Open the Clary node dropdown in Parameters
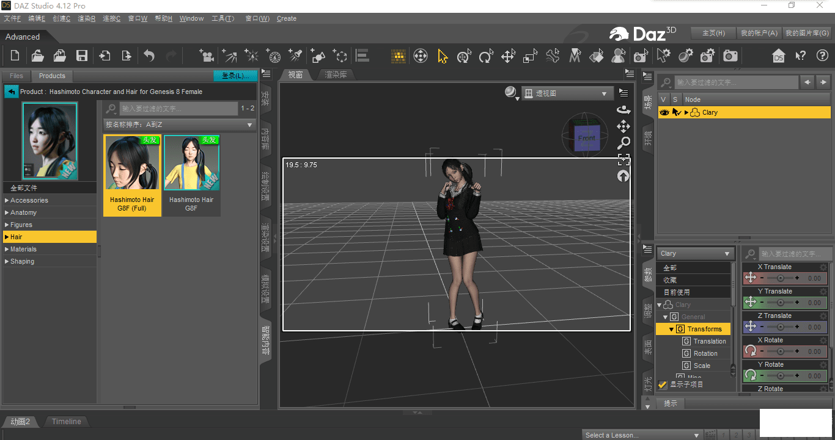 click(x=695, y=253)
